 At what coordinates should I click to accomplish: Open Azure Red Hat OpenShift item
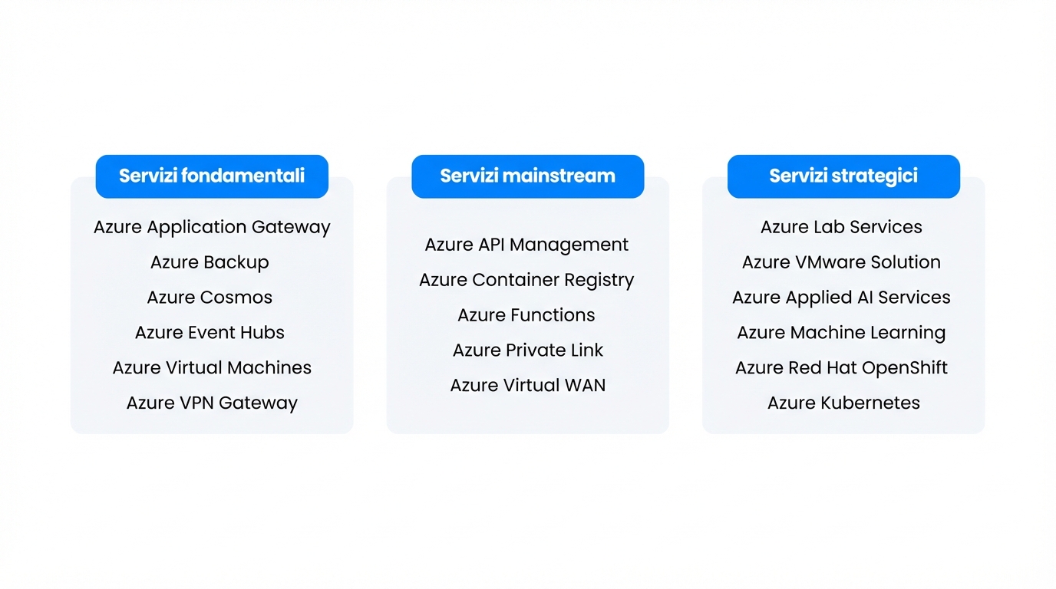tap(841, 368)
